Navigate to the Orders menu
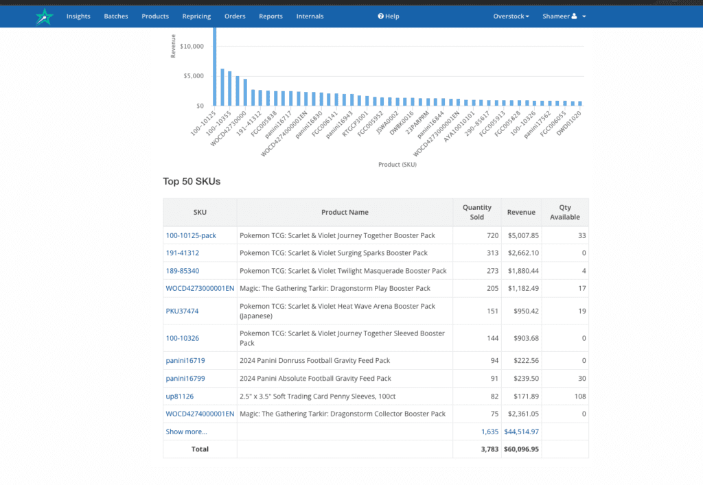Viewport: 703px width, 485px height. click(235, 16)
